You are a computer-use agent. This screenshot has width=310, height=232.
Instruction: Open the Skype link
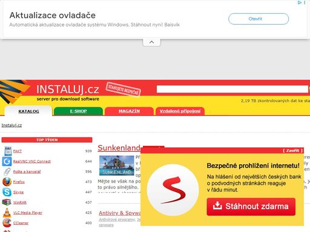(x=18, y=192)
